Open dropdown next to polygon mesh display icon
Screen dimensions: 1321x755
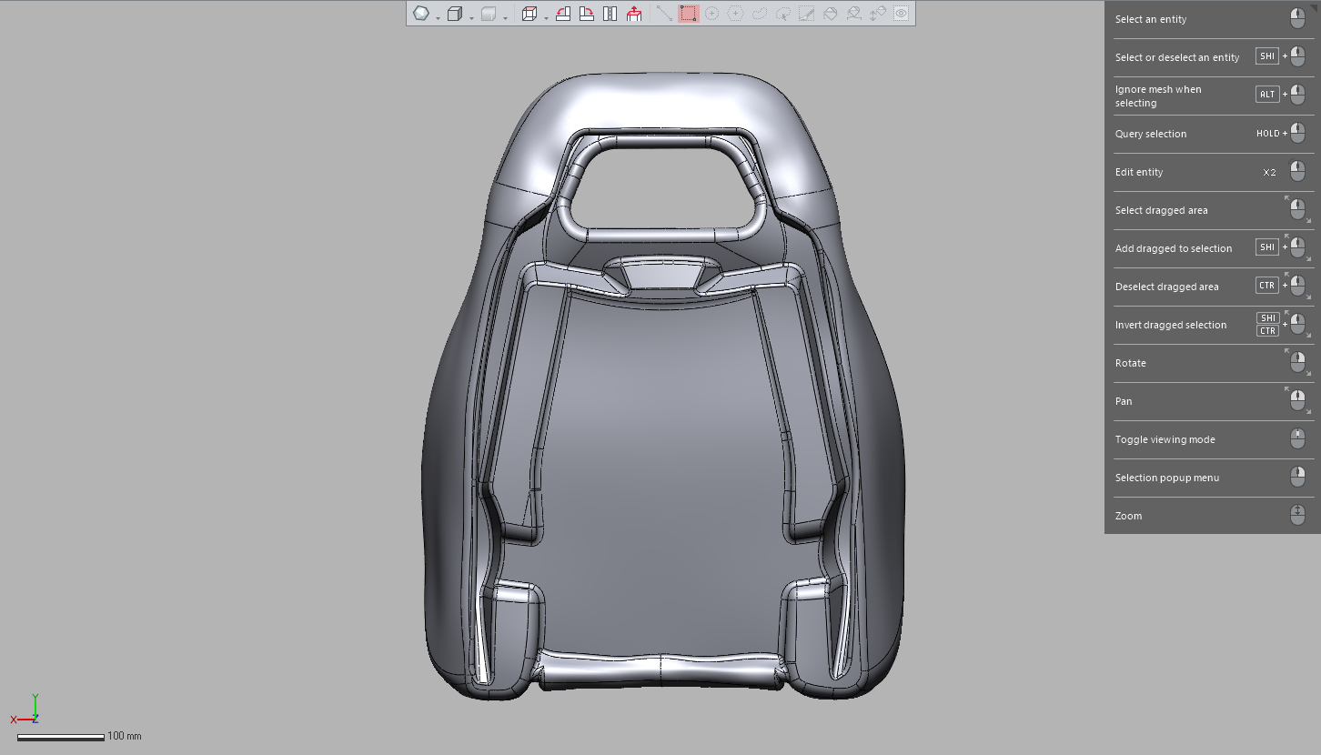click(438, 17)
